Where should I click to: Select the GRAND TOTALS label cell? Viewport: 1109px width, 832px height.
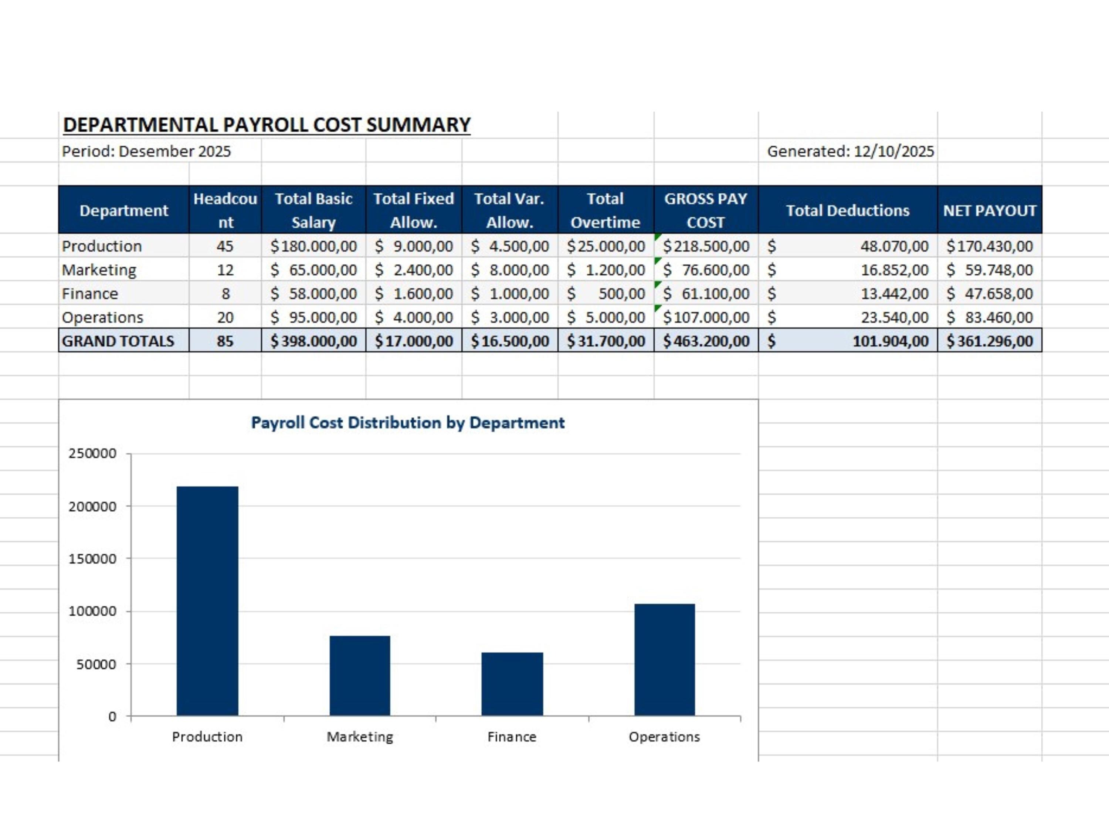[124, 341]
